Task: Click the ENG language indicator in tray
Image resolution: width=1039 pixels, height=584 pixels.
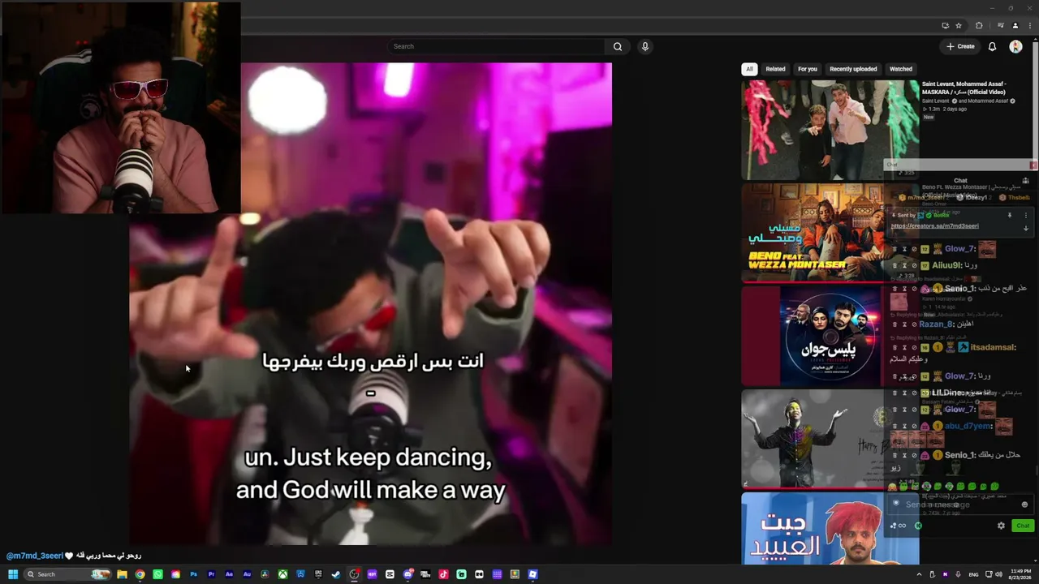Action: click(974, 574)
